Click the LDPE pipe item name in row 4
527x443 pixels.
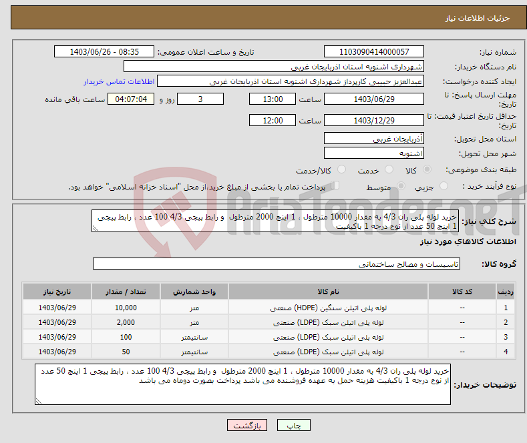pyautogui.click(x=328, y=352)
